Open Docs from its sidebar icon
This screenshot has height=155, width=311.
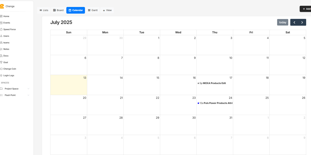click(x=1, y=56)
